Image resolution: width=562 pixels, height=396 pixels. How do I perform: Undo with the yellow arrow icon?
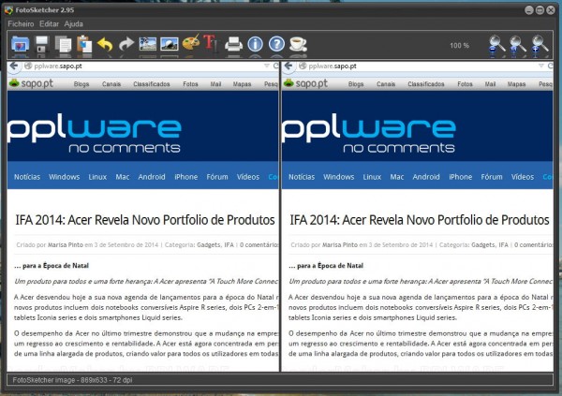tap(105, 44)
